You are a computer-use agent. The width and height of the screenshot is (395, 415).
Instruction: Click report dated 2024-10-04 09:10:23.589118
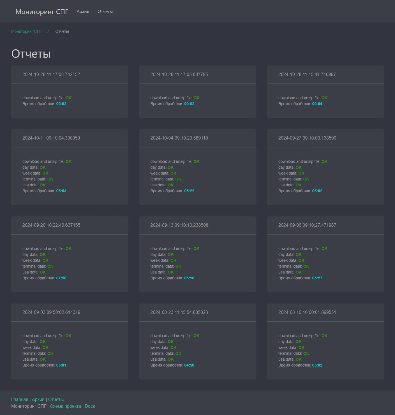click(x=179, y=138)
